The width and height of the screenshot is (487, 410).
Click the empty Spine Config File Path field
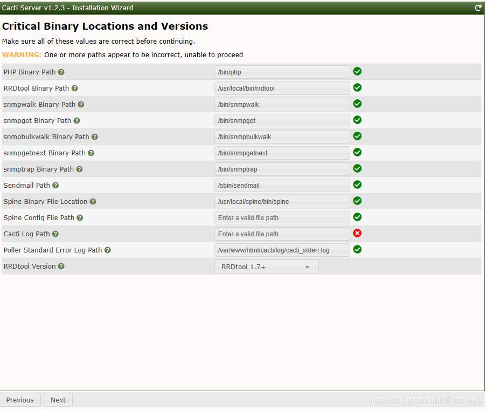click(282, 218)
